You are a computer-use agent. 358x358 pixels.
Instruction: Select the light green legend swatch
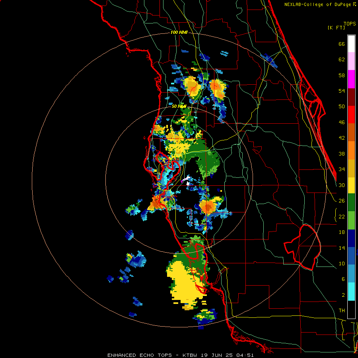pyautogui.click(x=351, y=220)
